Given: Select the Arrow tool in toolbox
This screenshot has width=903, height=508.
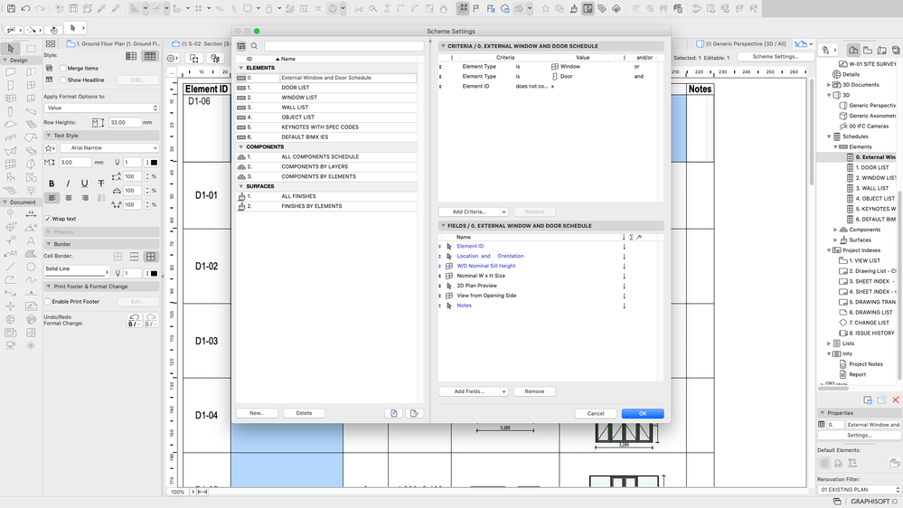Looking at the screenshot, I should click(x=12, y=48).
